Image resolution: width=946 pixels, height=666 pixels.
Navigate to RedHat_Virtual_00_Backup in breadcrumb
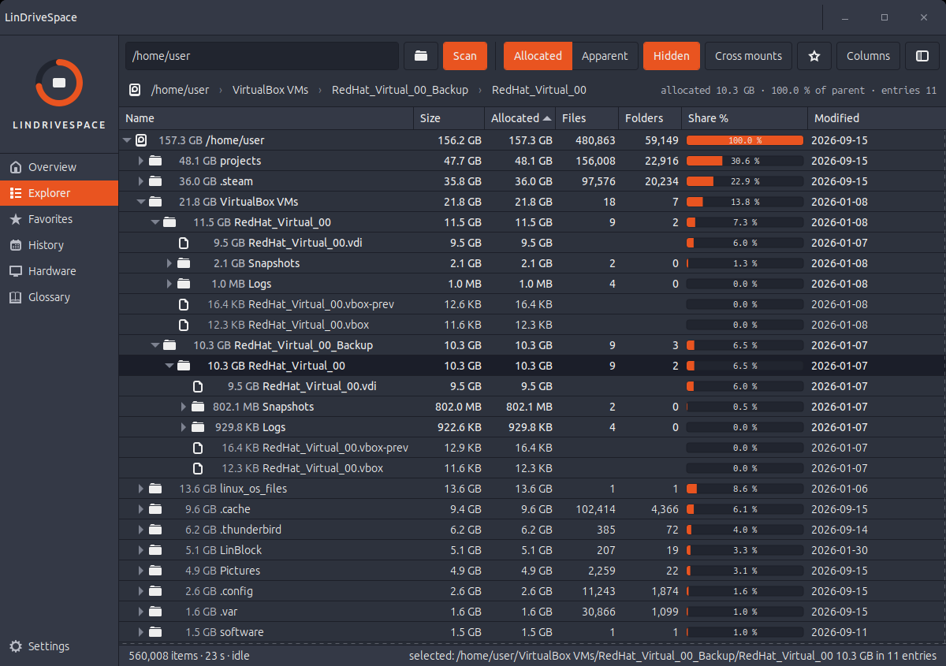(400, 90)
